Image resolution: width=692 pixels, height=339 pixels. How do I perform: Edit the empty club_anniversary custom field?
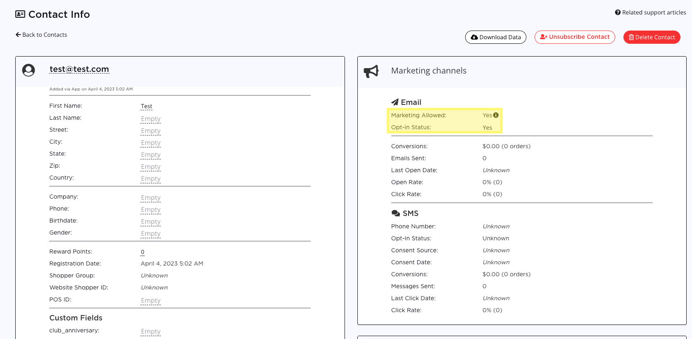click(150, 332)
